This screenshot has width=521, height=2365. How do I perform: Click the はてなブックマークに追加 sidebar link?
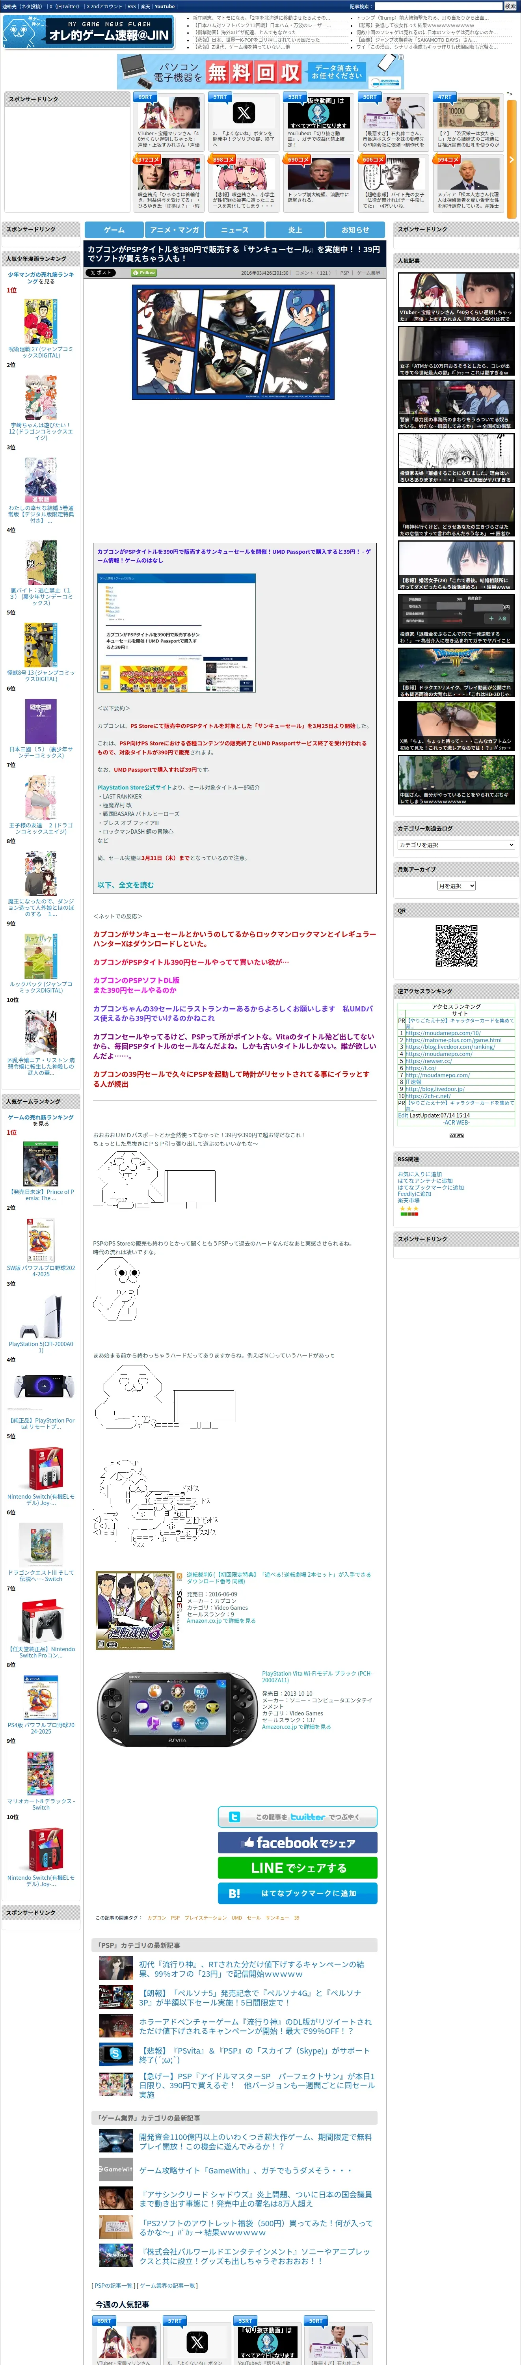pos(430,1187)
